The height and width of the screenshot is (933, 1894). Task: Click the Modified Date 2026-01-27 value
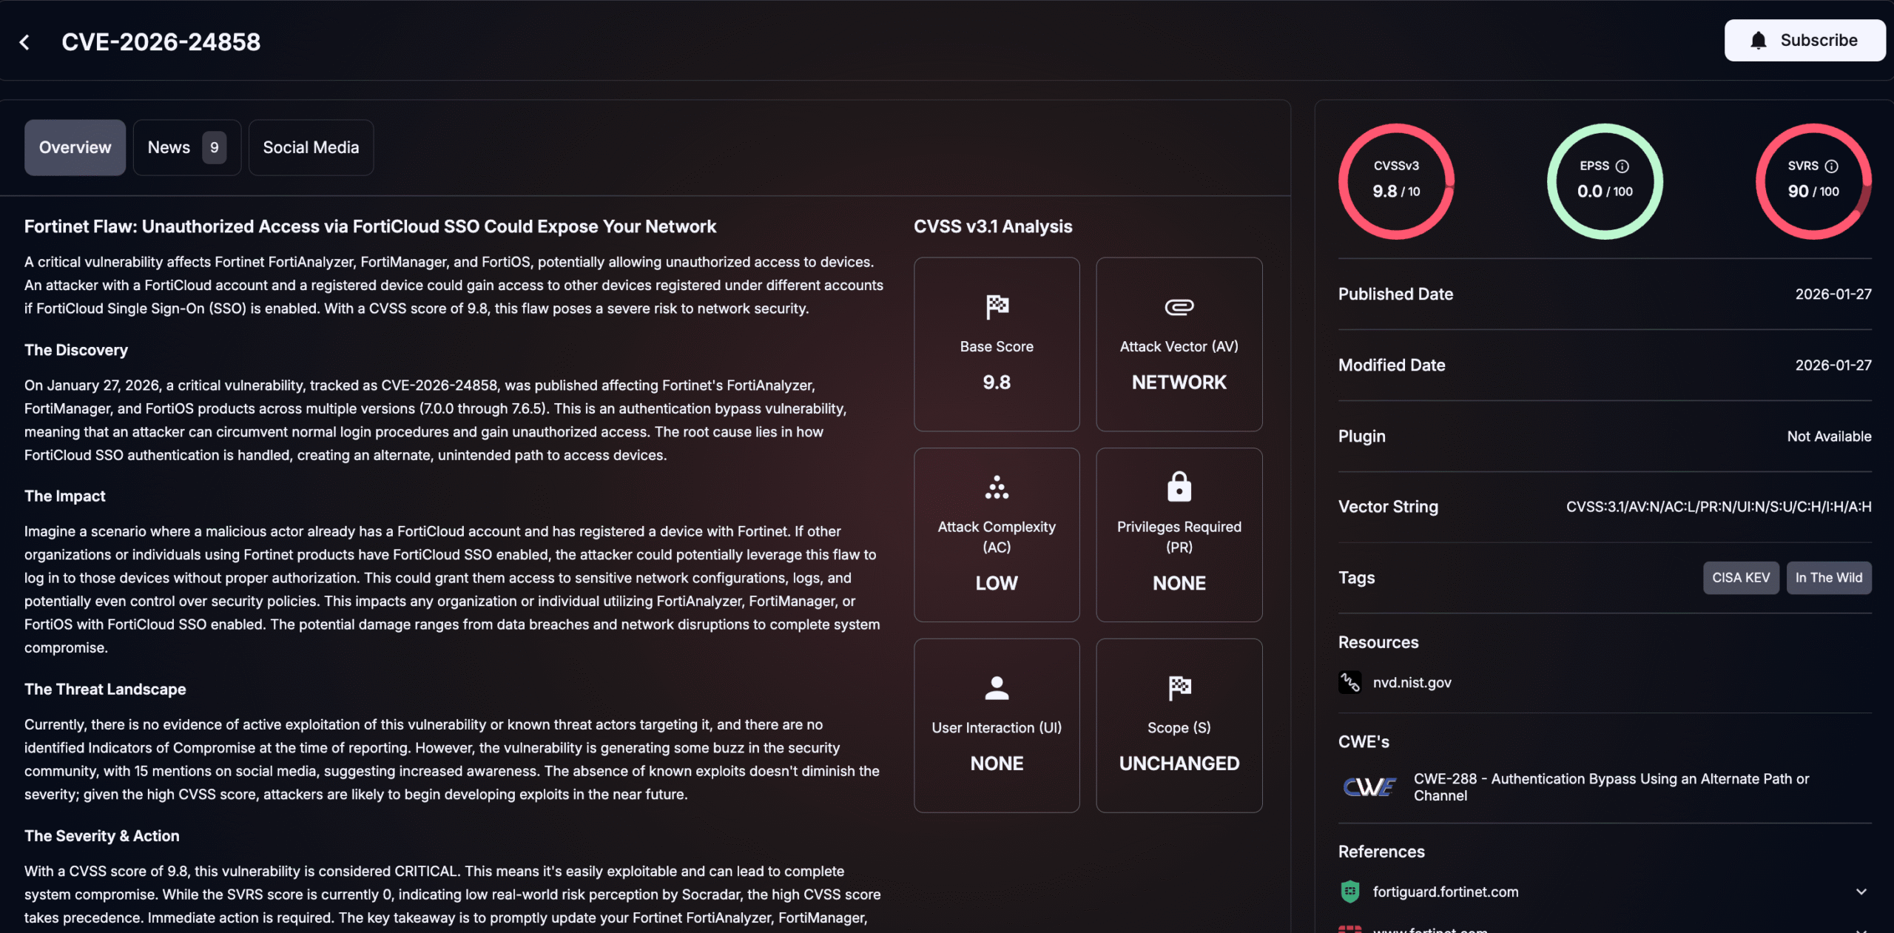[1833, 365]
